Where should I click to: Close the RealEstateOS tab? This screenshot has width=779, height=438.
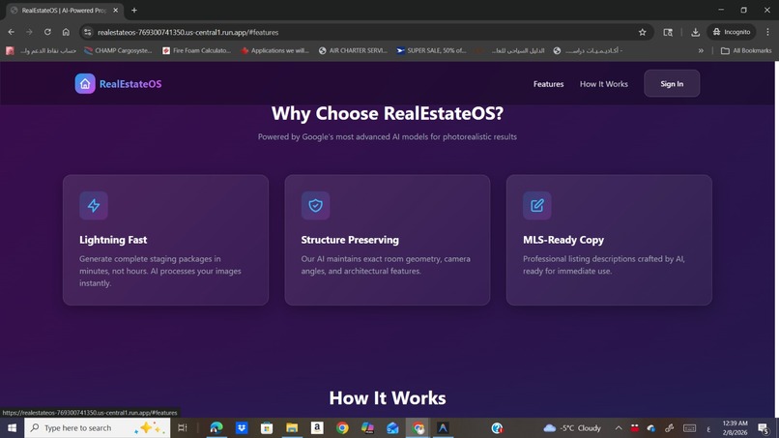(115, 10)
